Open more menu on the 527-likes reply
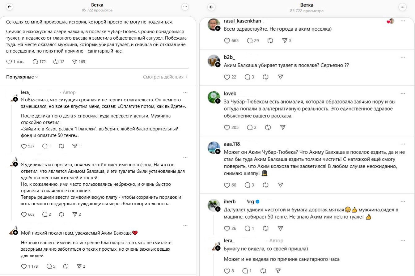 point(185,92)
